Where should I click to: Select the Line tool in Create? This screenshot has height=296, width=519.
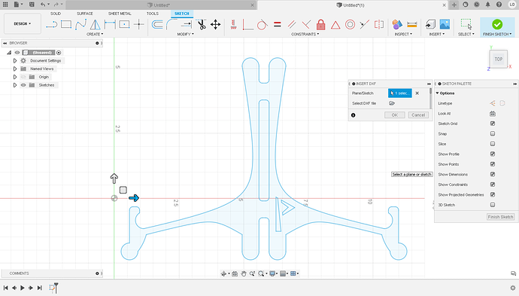coord(52,25)
